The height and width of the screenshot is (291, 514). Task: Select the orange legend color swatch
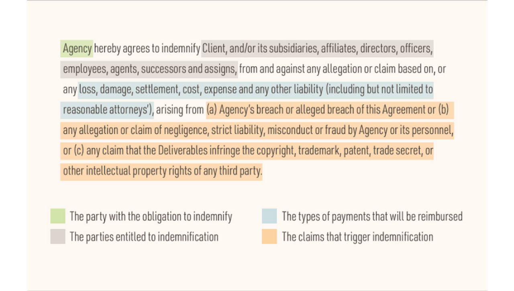(269, 236)
